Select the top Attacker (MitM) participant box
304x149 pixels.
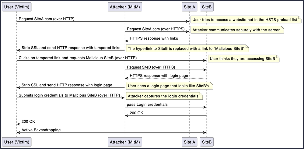[125, 6]
